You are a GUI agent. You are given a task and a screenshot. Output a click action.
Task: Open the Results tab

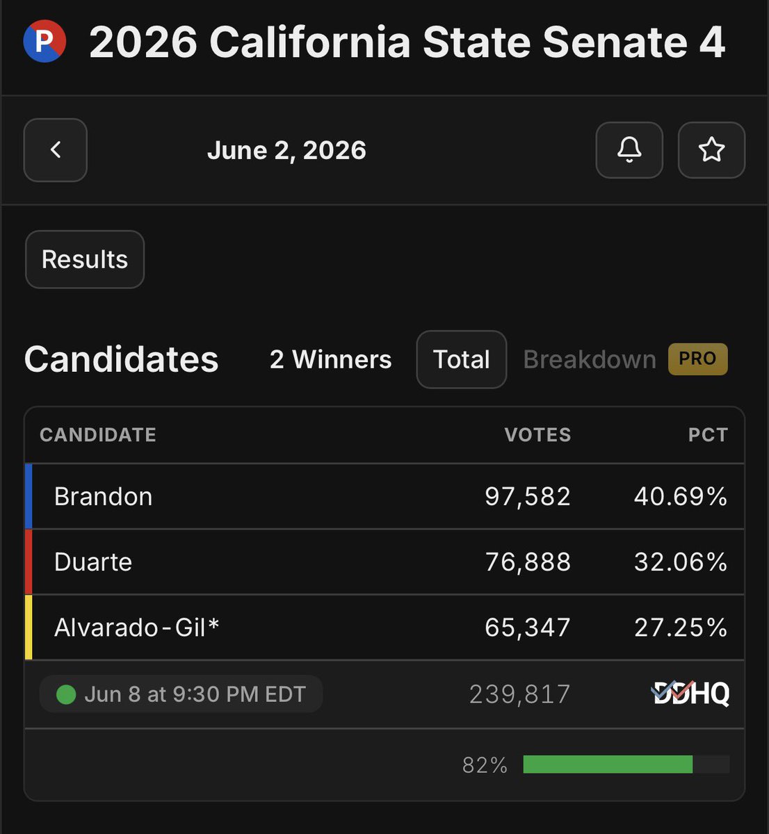point(85,259)
